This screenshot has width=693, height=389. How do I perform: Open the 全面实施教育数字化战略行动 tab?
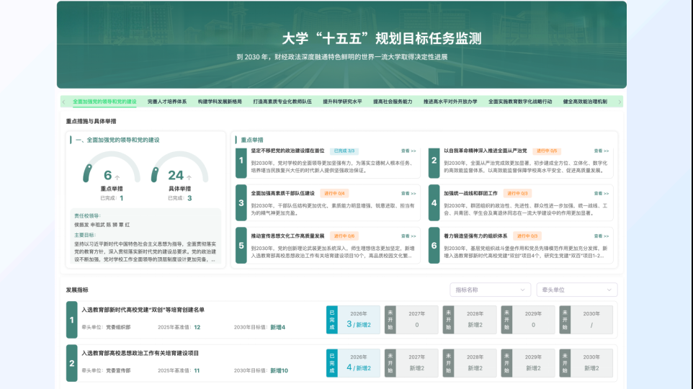pyautogui.click(x=520, y=102)
